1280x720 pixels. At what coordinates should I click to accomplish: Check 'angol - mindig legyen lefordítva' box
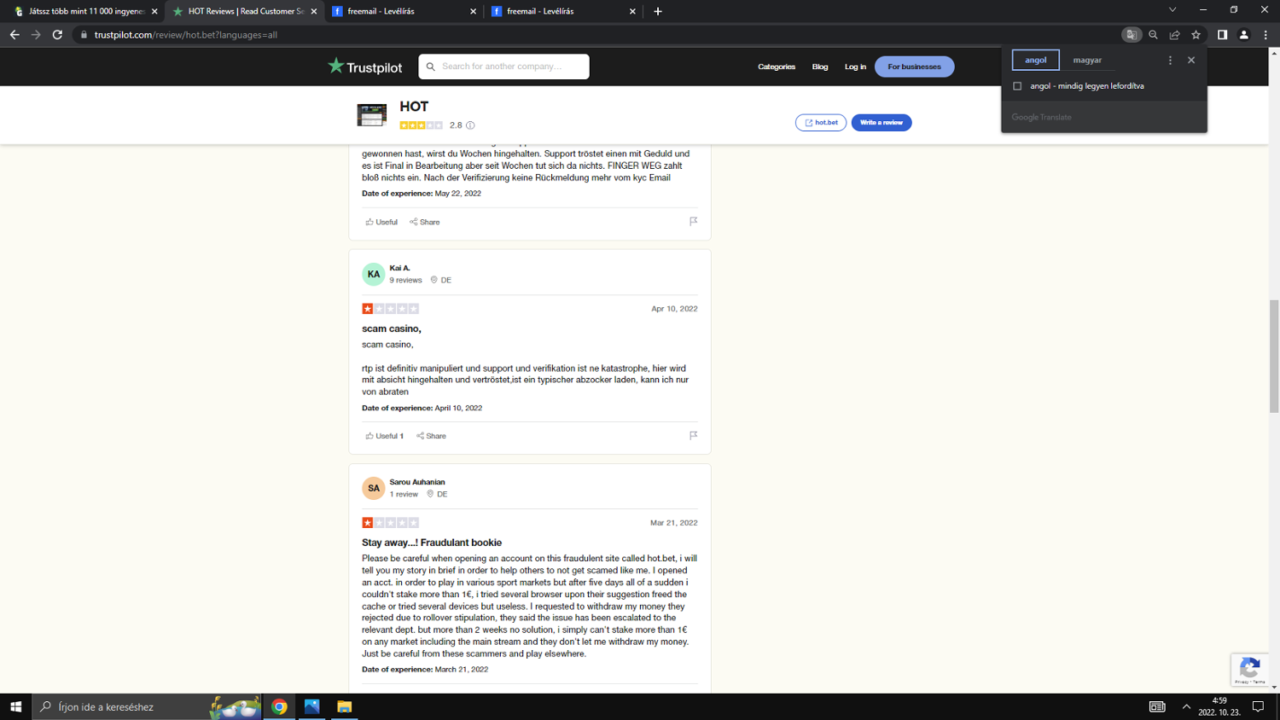tap(1017, 86)
